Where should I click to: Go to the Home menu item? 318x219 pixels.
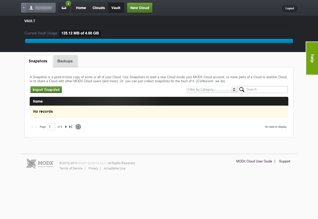(81, 8)
